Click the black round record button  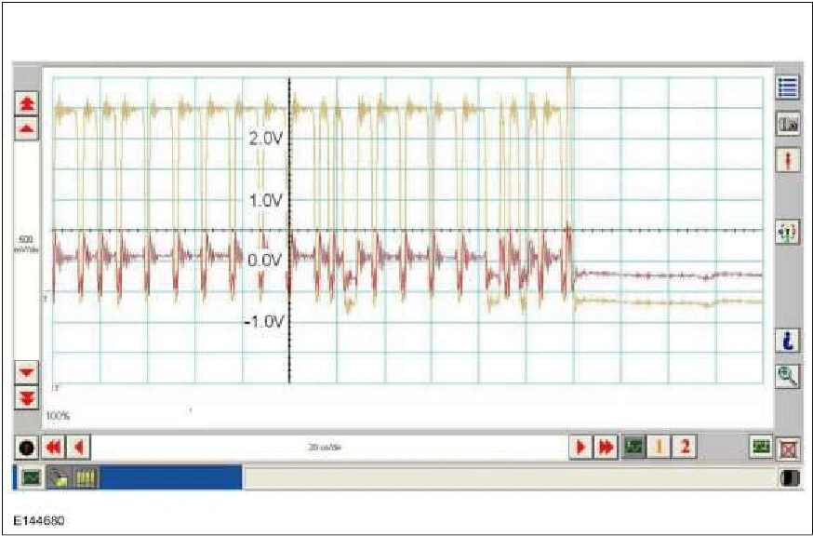click(26, 448)
